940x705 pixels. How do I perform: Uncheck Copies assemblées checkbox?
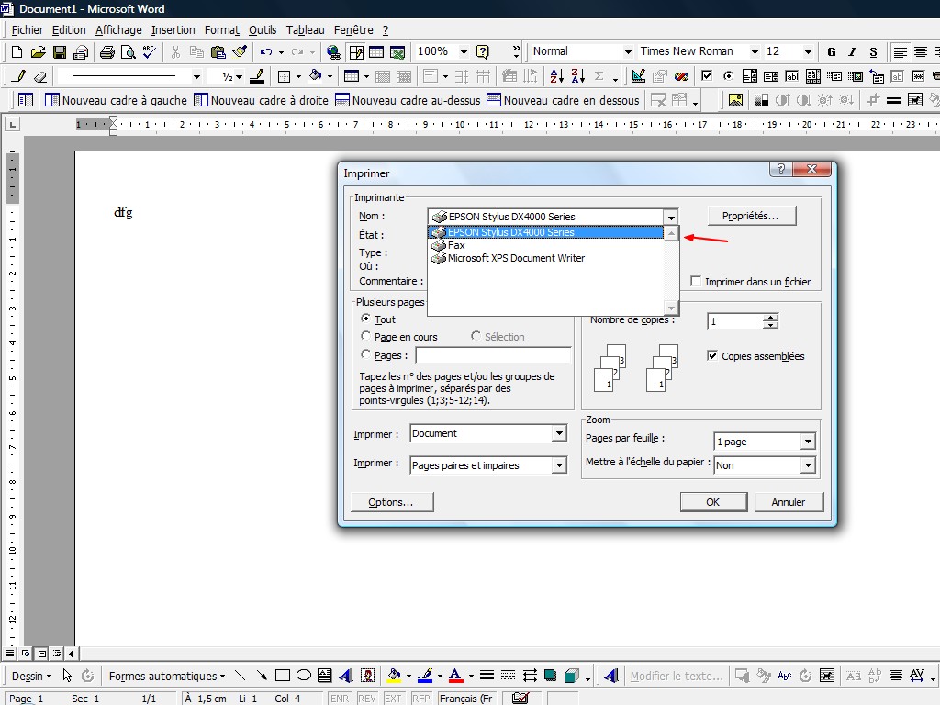click(712, 355)
